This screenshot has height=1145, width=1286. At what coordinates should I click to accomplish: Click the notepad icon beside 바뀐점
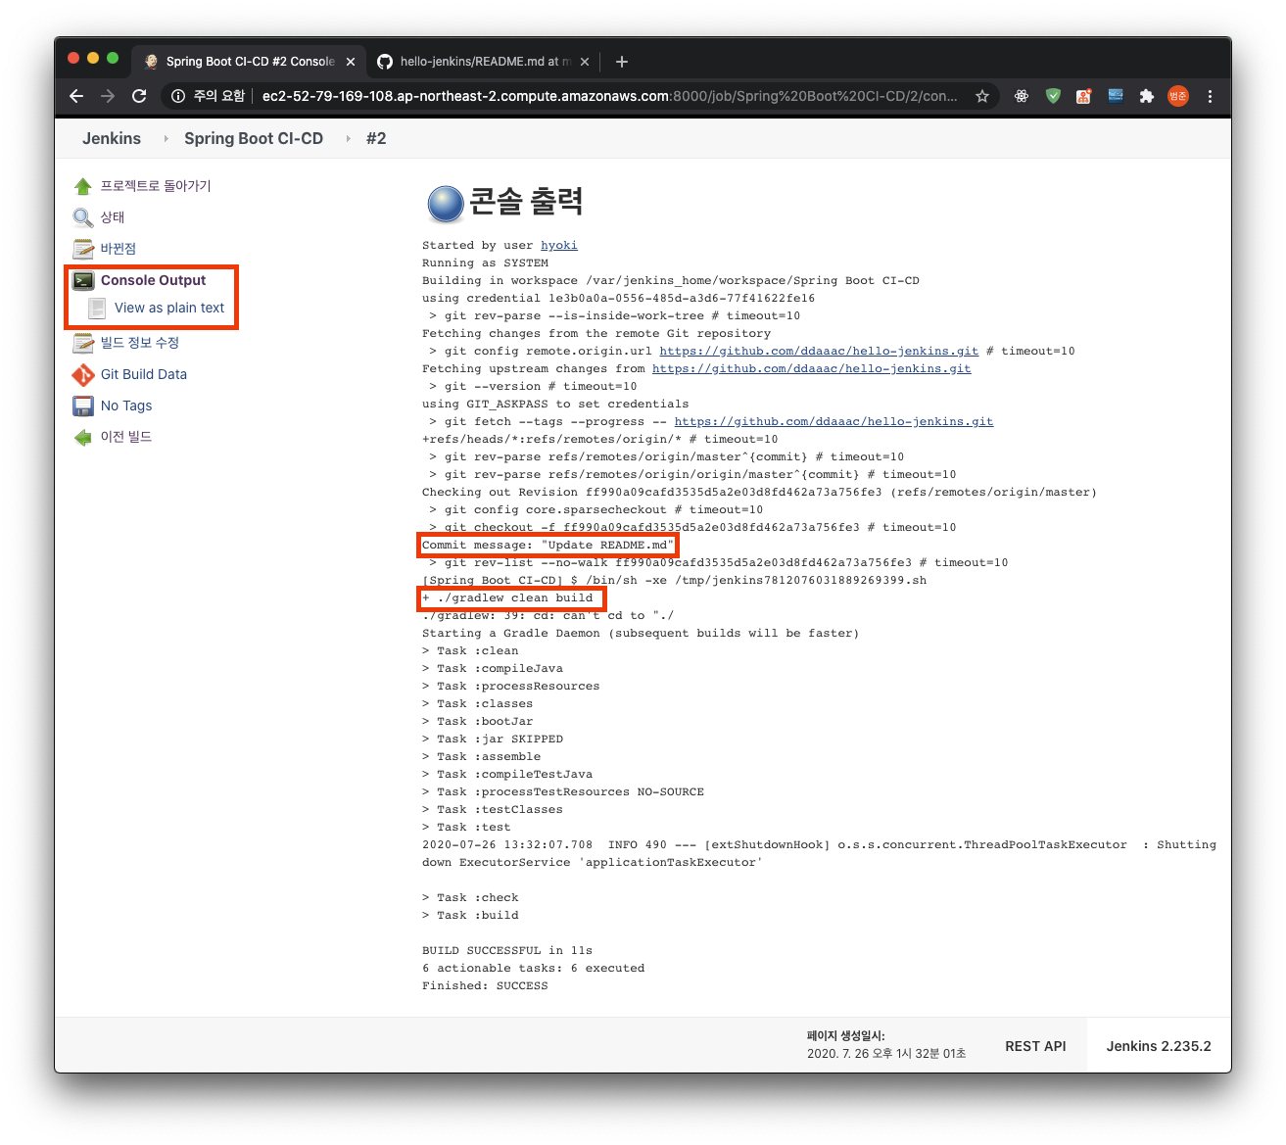point(83,249)
